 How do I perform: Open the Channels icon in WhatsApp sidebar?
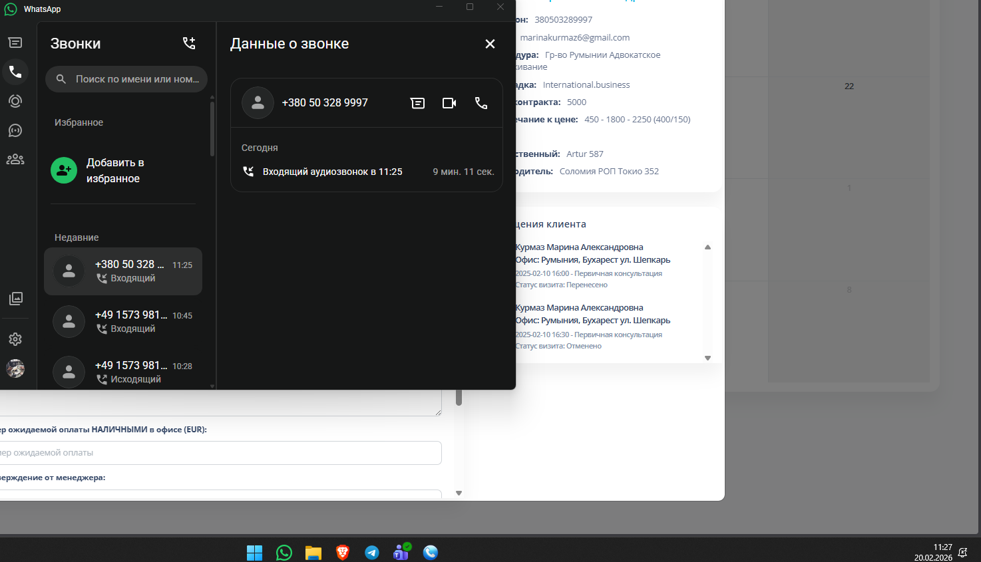coord(15,130)
